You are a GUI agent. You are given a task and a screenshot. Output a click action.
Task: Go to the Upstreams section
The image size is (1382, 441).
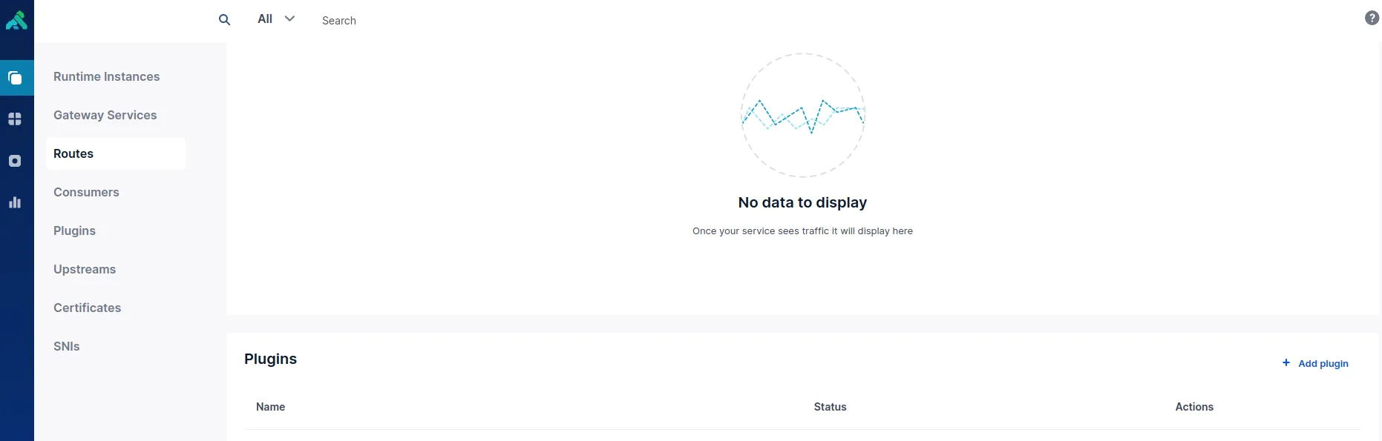(85, 269)
